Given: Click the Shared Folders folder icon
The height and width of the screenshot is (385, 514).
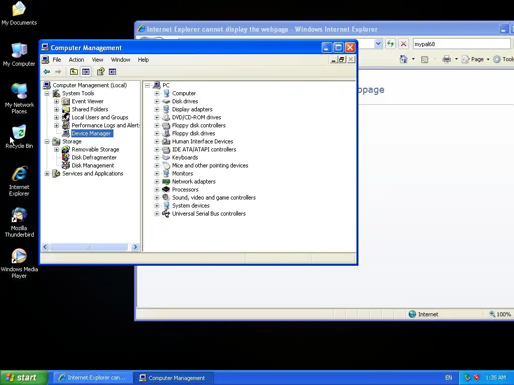Looking at the screenshot, I should click(x=66, y=109).
